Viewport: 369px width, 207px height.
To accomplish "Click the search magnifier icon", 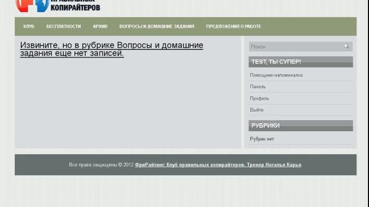I will pos(346,46).
